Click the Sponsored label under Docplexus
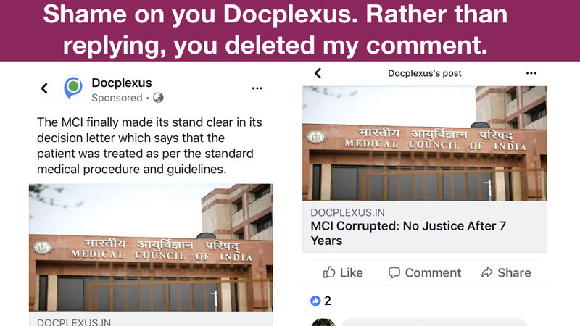This screenshot has width=580, height=326. (x=117, y=97)
